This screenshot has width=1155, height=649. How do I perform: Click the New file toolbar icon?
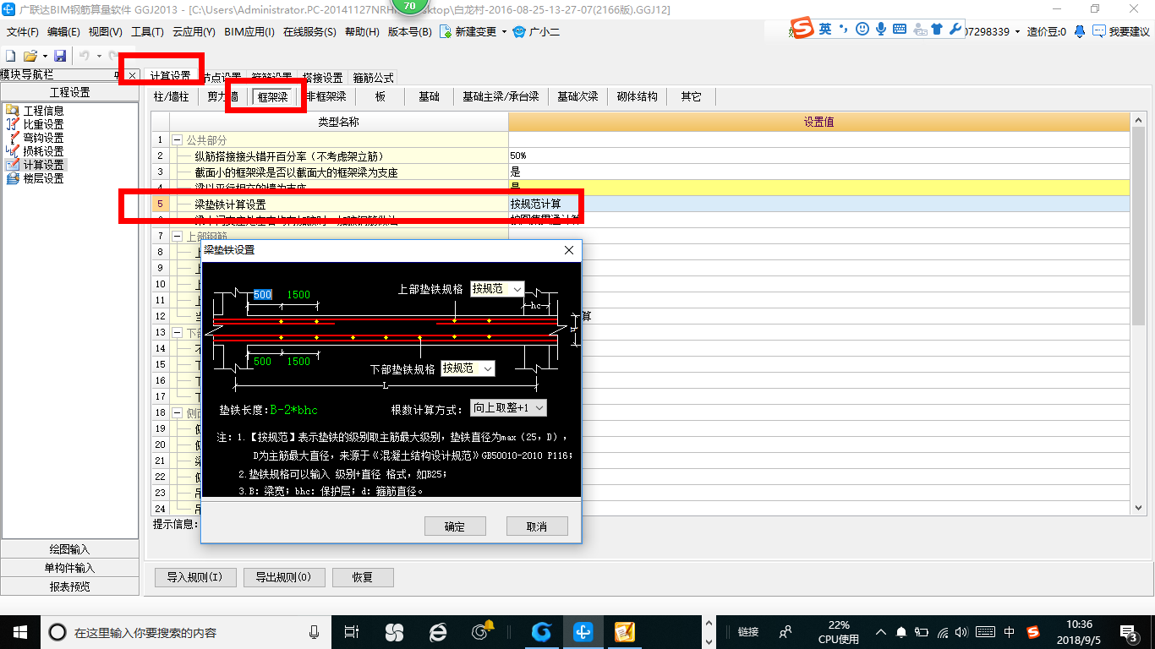10,55
